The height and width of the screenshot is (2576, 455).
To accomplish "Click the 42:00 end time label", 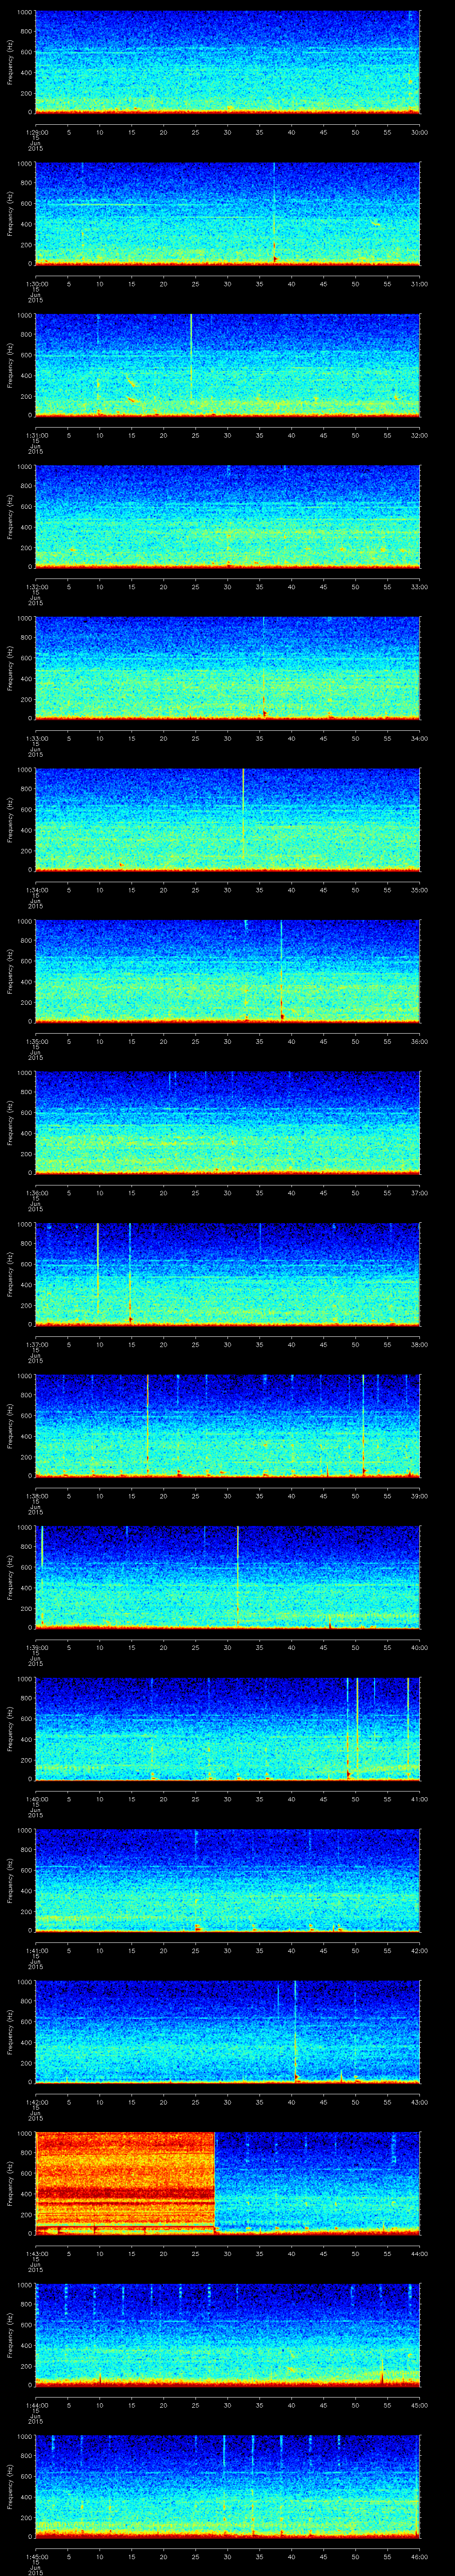I will pos(420,1950).
